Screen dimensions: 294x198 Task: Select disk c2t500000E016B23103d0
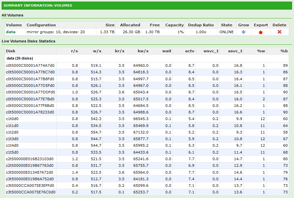pos(30,159)
